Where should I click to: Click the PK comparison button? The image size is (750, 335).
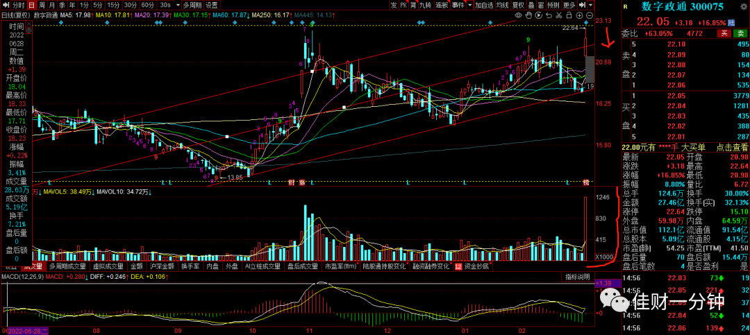pyautogui.click(x=404, y=6)
